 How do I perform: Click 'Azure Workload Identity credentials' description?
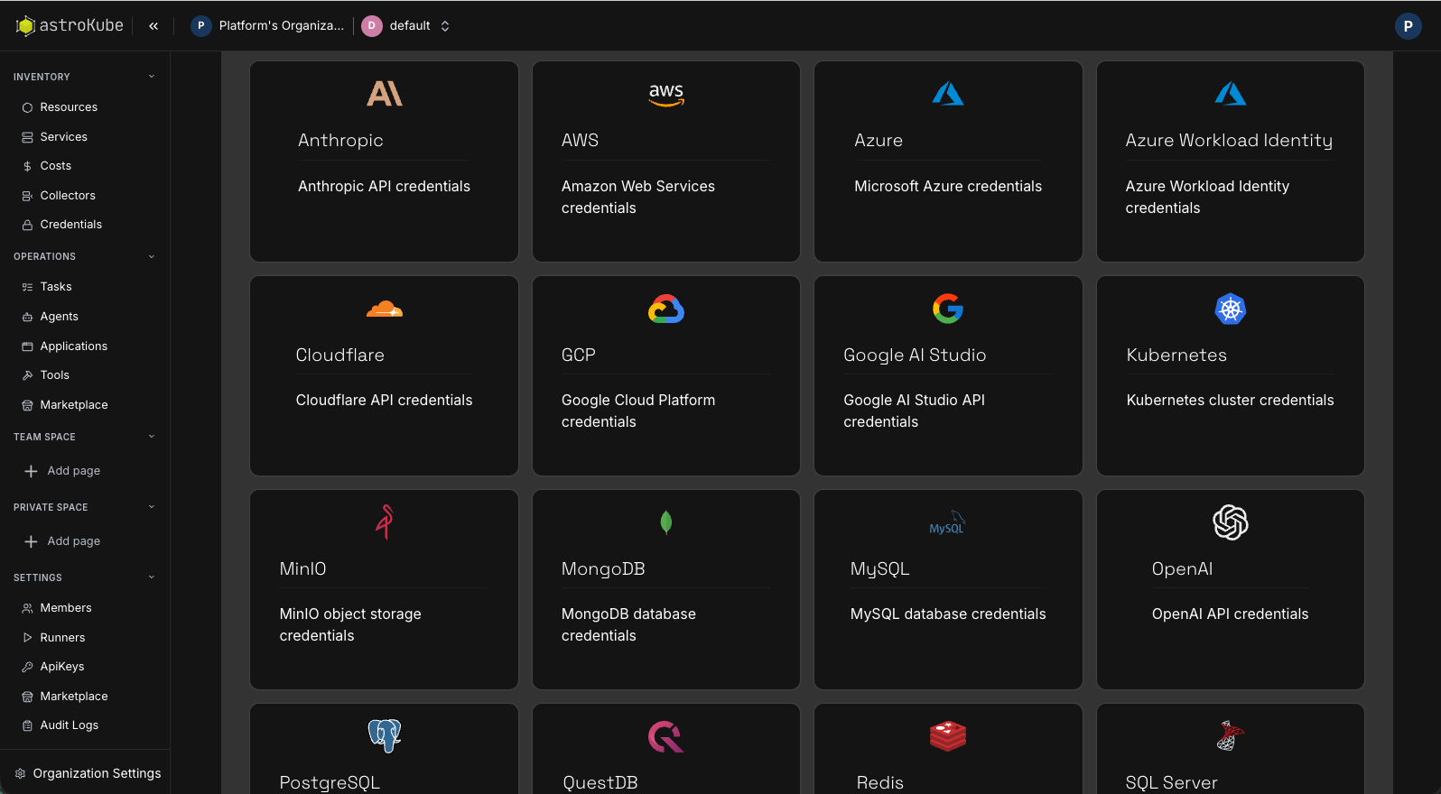1207,197
